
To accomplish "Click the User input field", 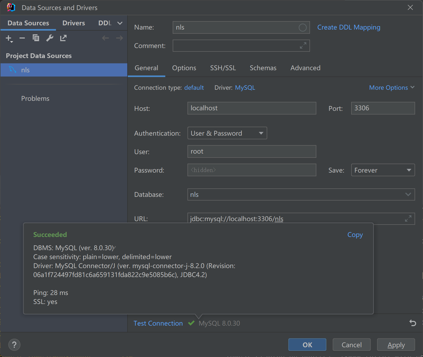I will pyautogui.click(x=252, y=151).
